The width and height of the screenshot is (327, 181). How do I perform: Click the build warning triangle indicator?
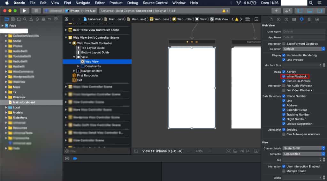224,11
